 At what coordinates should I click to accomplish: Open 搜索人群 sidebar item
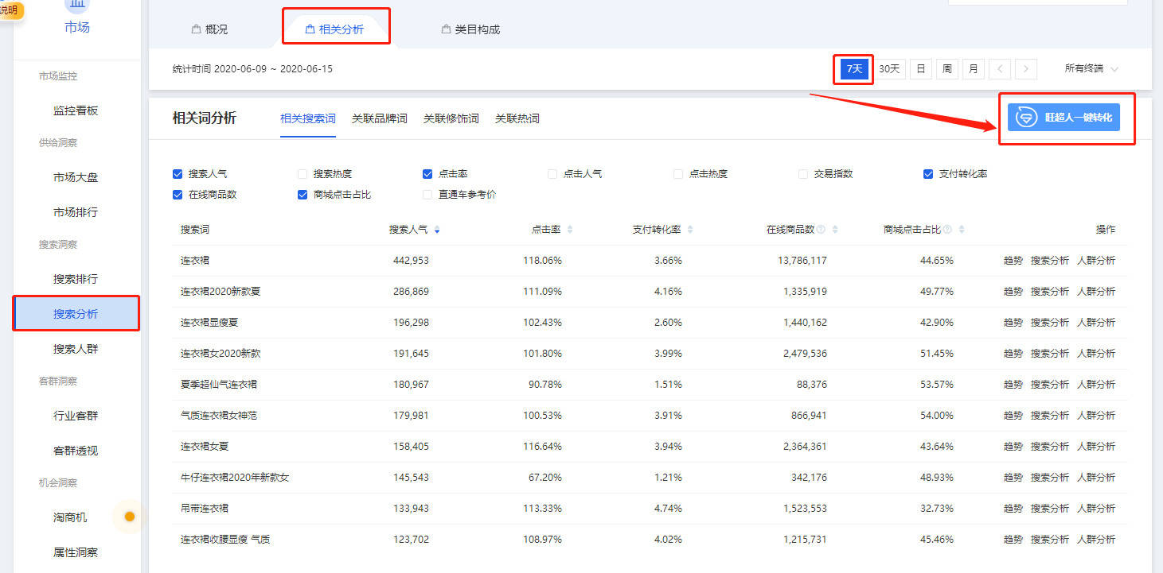pos(76,350)
